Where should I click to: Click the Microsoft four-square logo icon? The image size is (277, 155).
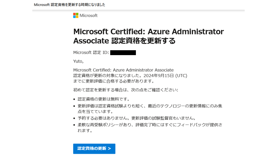[76, 15]
